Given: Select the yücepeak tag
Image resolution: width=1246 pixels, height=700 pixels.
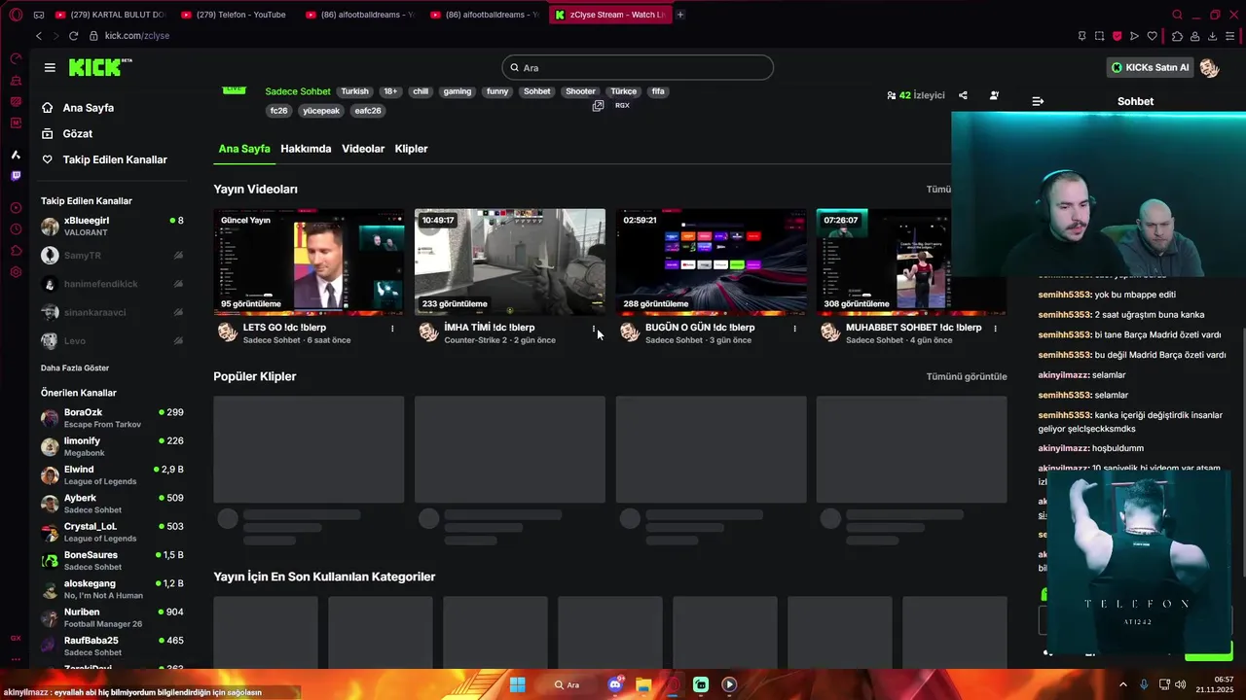Looking at the screenshot, I should click(321, 111).
